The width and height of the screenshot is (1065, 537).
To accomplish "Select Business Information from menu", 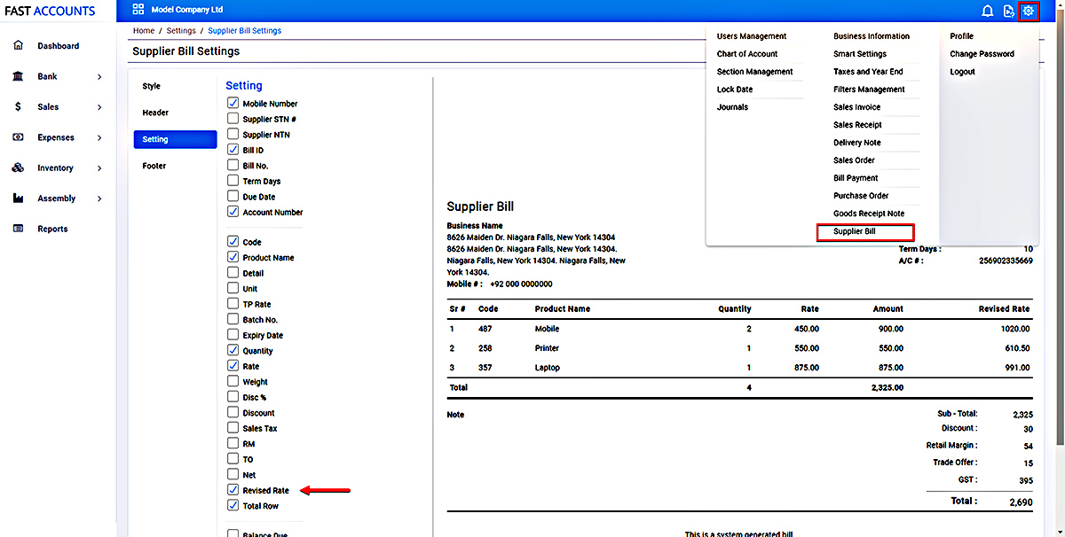I will click(x=872, y=36).
